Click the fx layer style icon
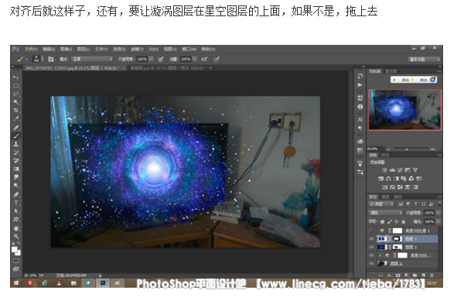The image size is (464, 297). point(390,275)
